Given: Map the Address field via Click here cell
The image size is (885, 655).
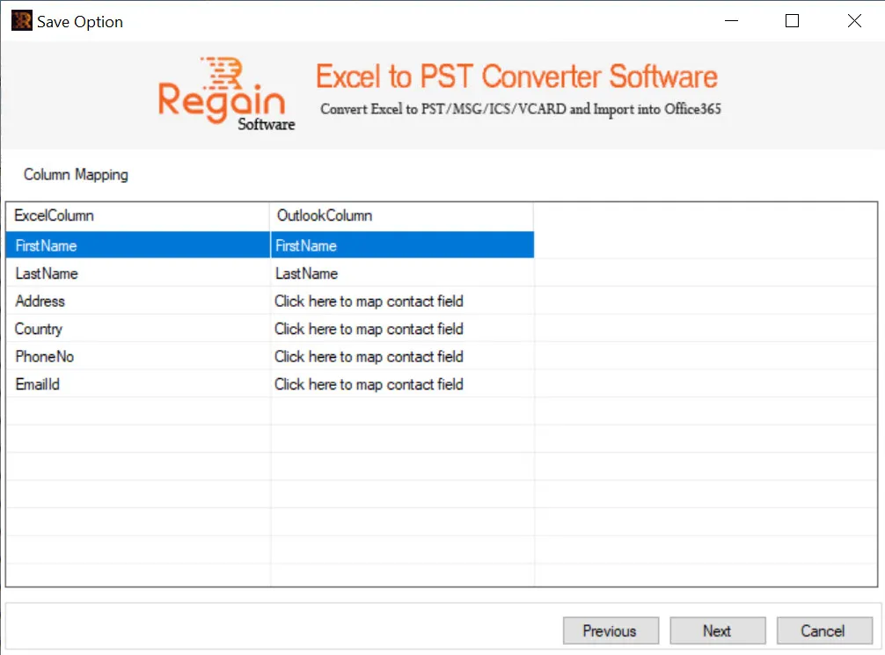Looking at the screenshot, I should 402,301.
